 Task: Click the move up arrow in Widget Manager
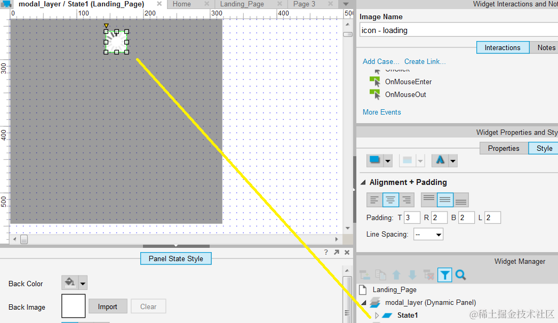pos(396,275)
